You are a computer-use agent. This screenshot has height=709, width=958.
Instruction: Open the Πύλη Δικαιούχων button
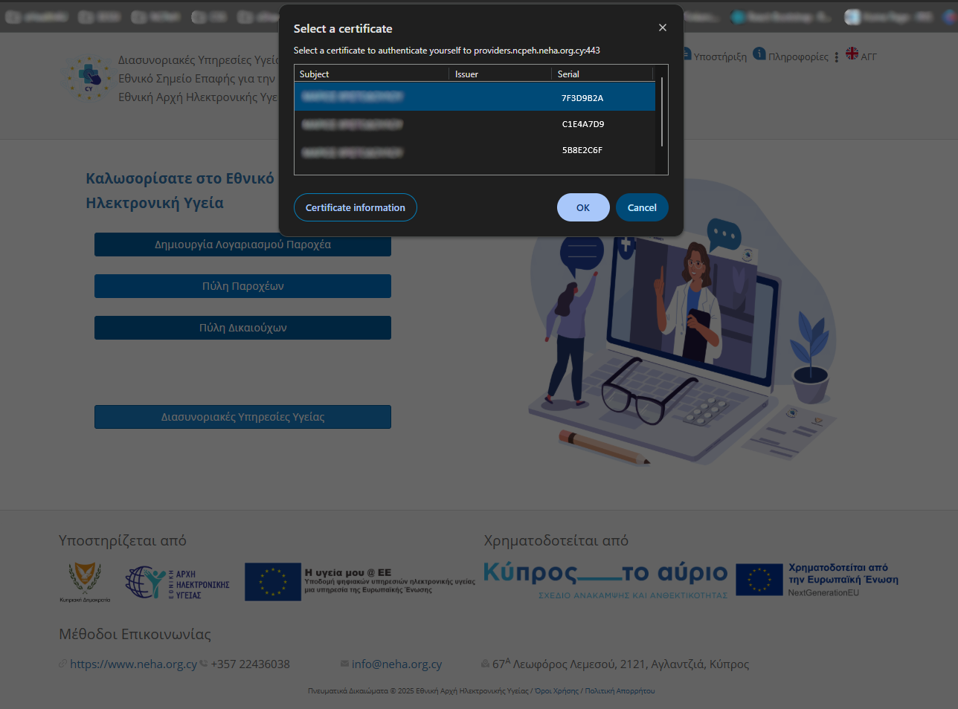pyautogui.click(x=242, y=328)
